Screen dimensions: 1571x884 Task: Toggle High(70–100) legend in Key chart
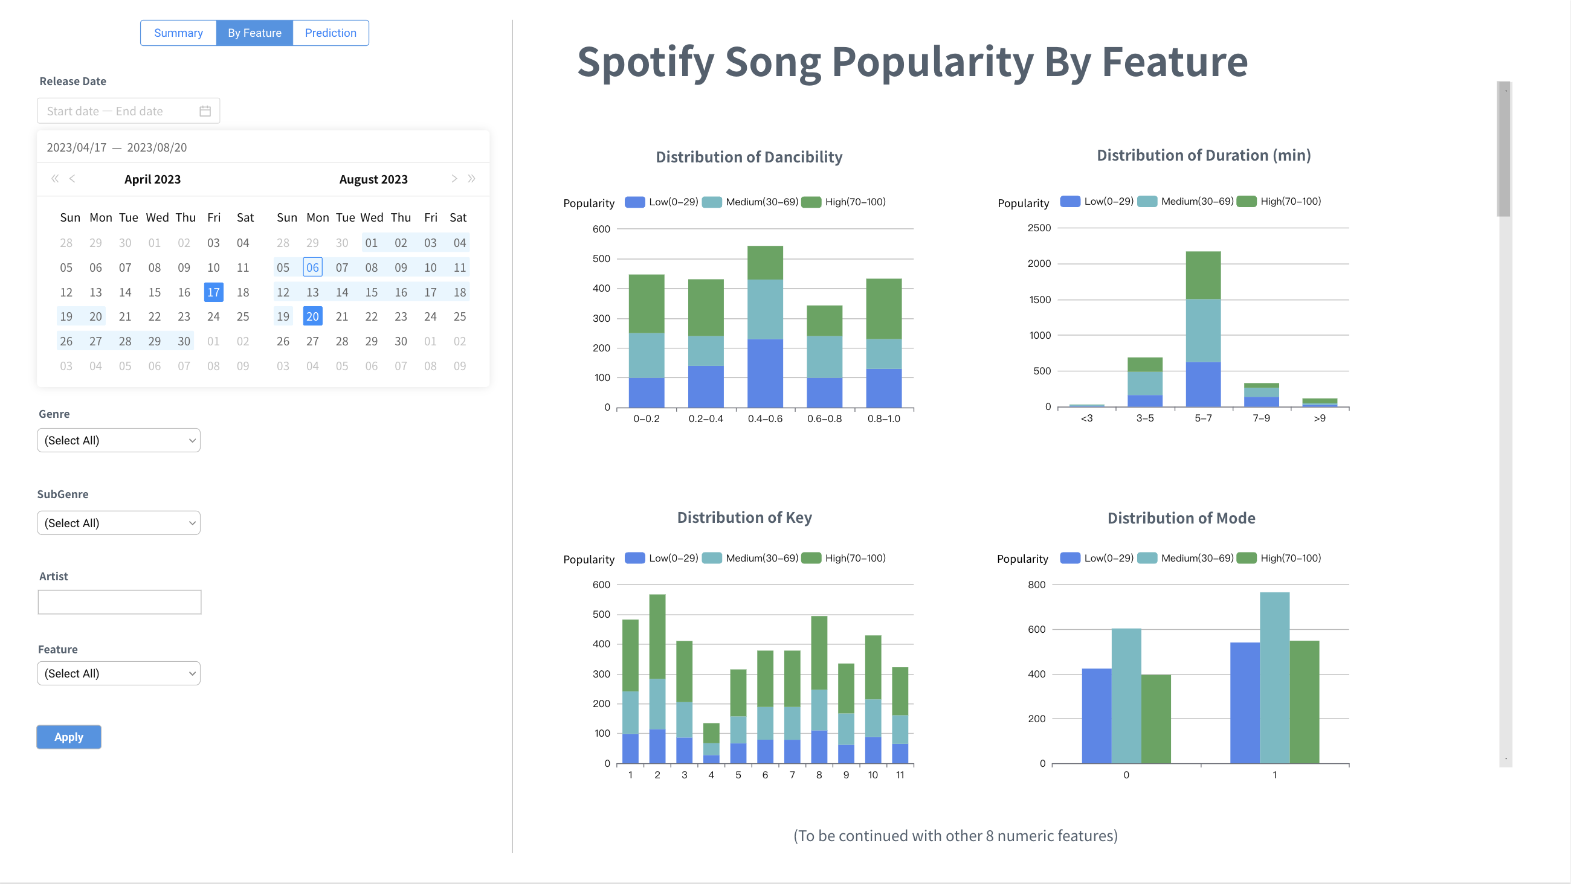pos(844,558)
